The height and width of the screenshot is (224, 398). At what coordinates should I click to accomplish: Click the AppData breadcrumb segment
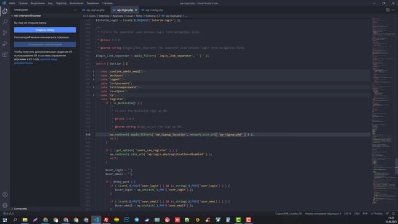click(x=118, y=16)
